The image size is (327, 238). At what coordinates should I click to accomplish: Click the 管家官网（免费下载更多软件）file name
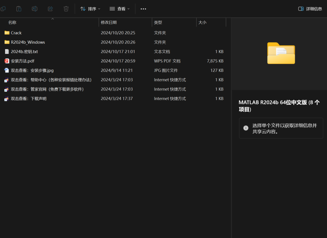(x=47, y=89)
